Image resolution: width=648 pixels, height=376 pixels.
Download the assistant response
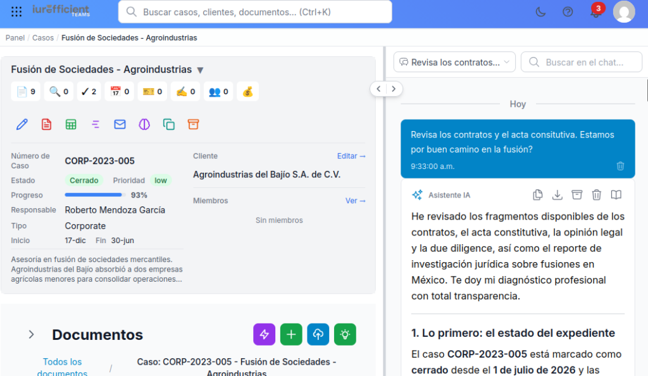(557, 194)
